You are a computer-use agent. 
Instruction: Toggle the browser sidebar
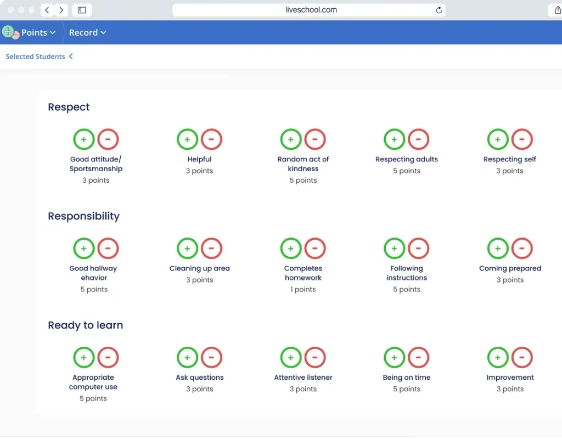pos(82,10)
